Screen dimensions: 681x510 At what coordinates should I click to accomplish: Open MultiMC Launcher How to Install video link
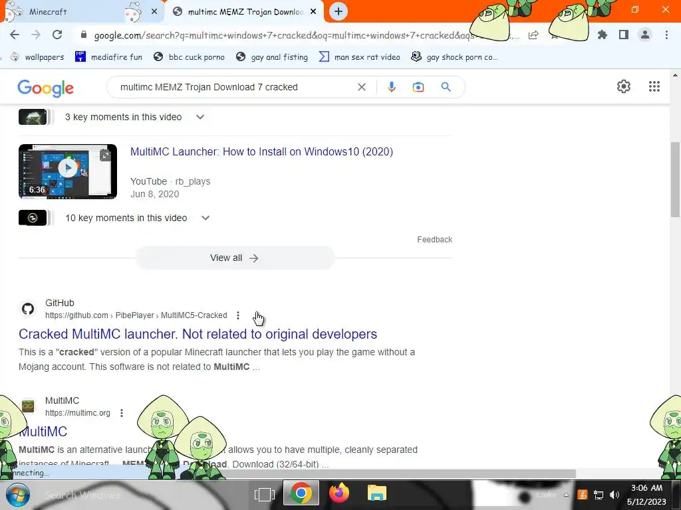click(261, 152)
